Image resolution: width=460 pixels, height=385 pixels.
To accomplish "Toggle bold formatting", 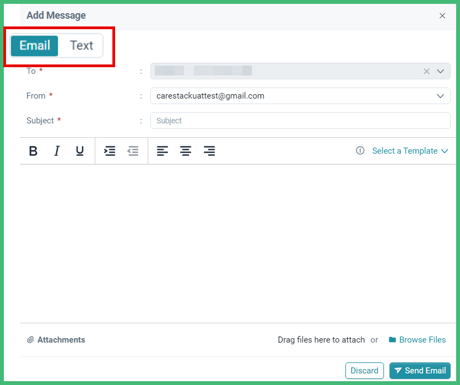I will point(33,151).
